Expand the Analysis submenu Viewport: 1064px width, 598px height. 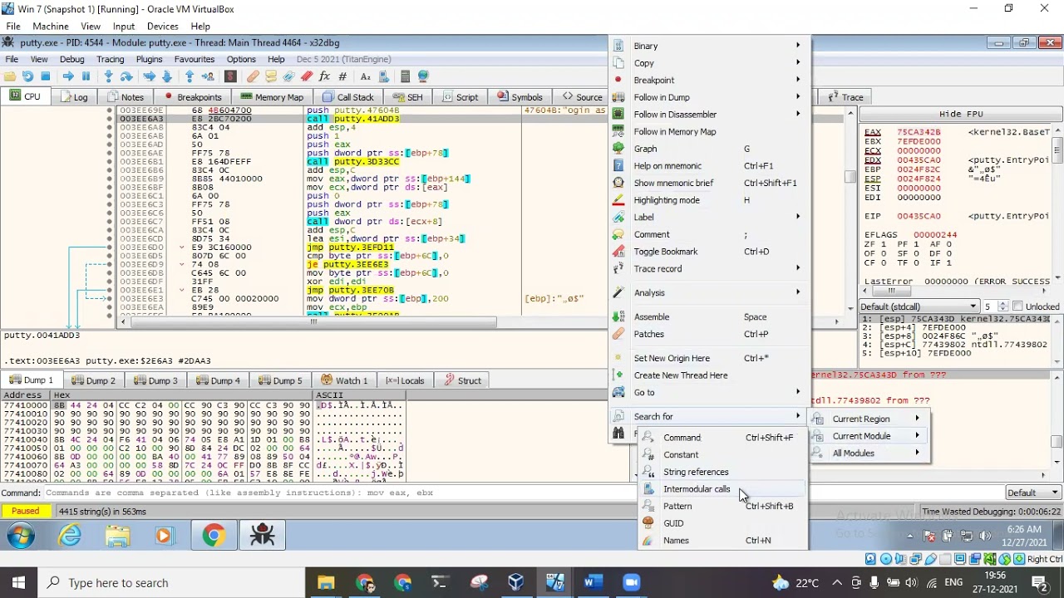(x=710, y=292)
